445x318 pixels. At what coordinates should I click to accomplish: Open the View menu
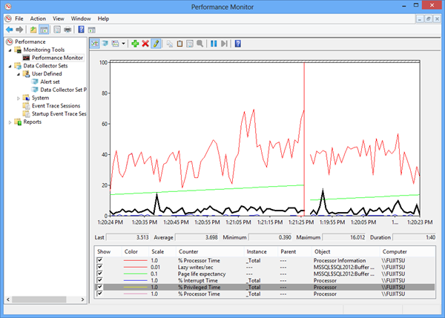click(58, 18)
